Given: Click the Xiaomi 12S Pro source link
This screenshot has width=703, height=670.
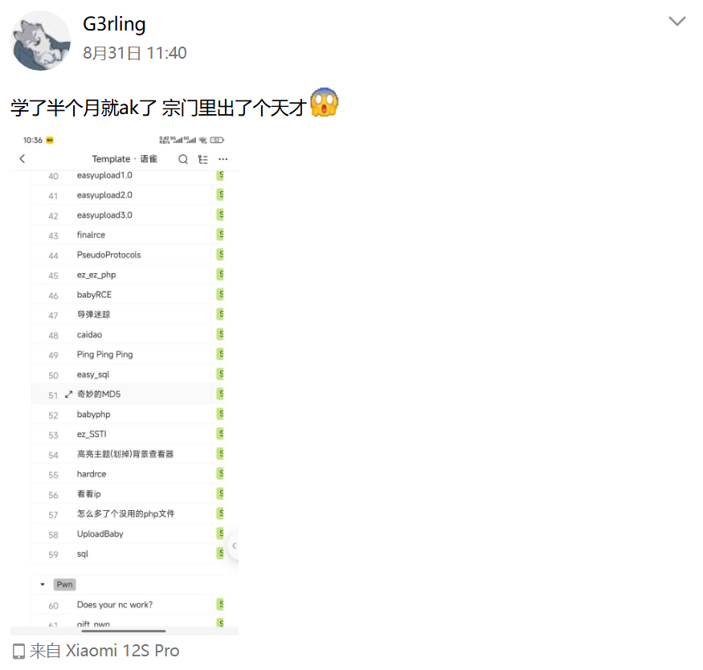Looking at the screenshot, I should tap(122, 651).
